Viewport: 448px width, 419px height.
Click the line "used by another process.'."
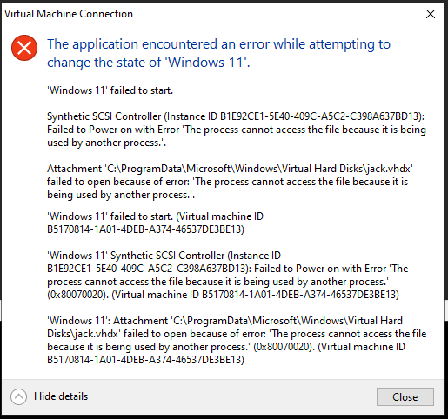coord(106,143)
